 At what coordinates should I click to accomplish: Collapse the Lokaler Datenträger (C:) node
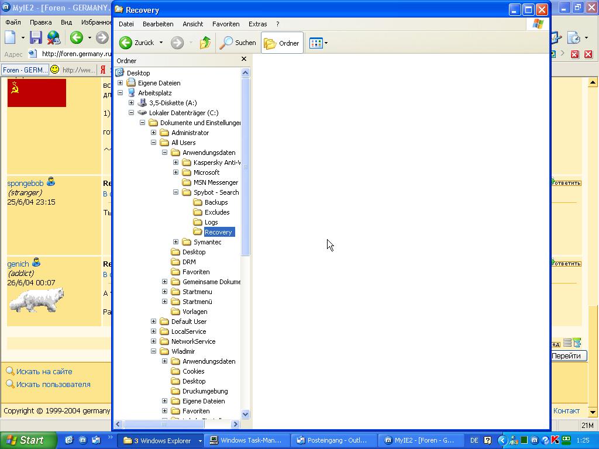point(131,113)
